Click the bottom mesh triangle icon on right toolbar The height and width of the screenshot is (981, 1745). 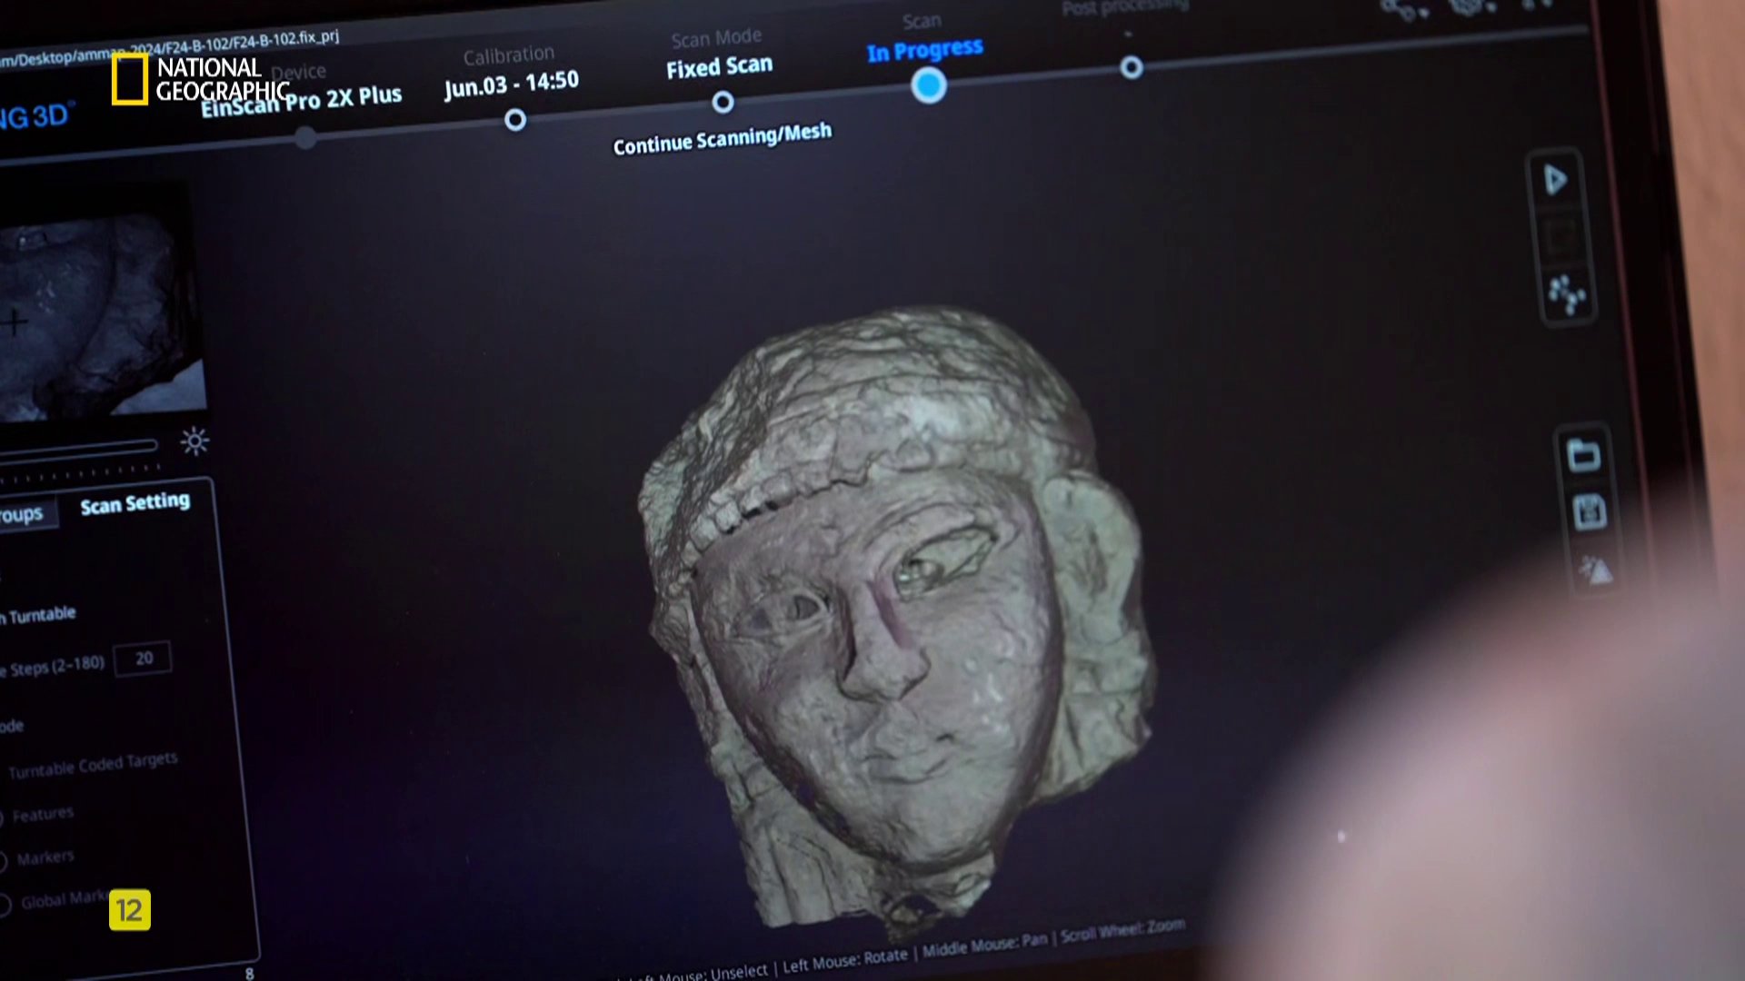point(1595,570)
